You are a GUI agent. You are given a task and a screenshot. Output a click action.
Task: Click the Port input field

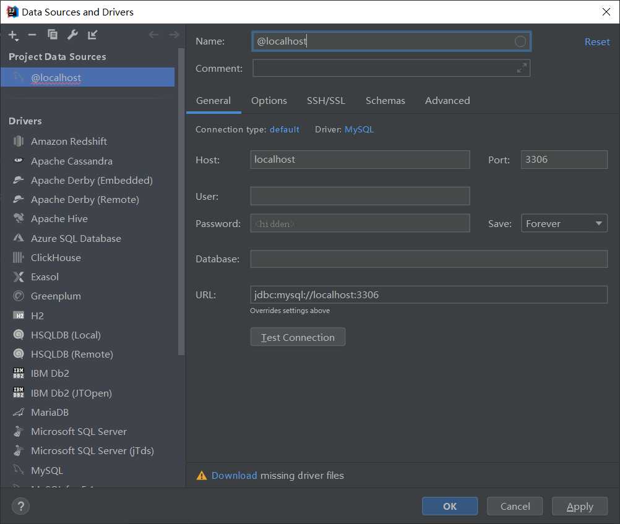coord(564,160)
